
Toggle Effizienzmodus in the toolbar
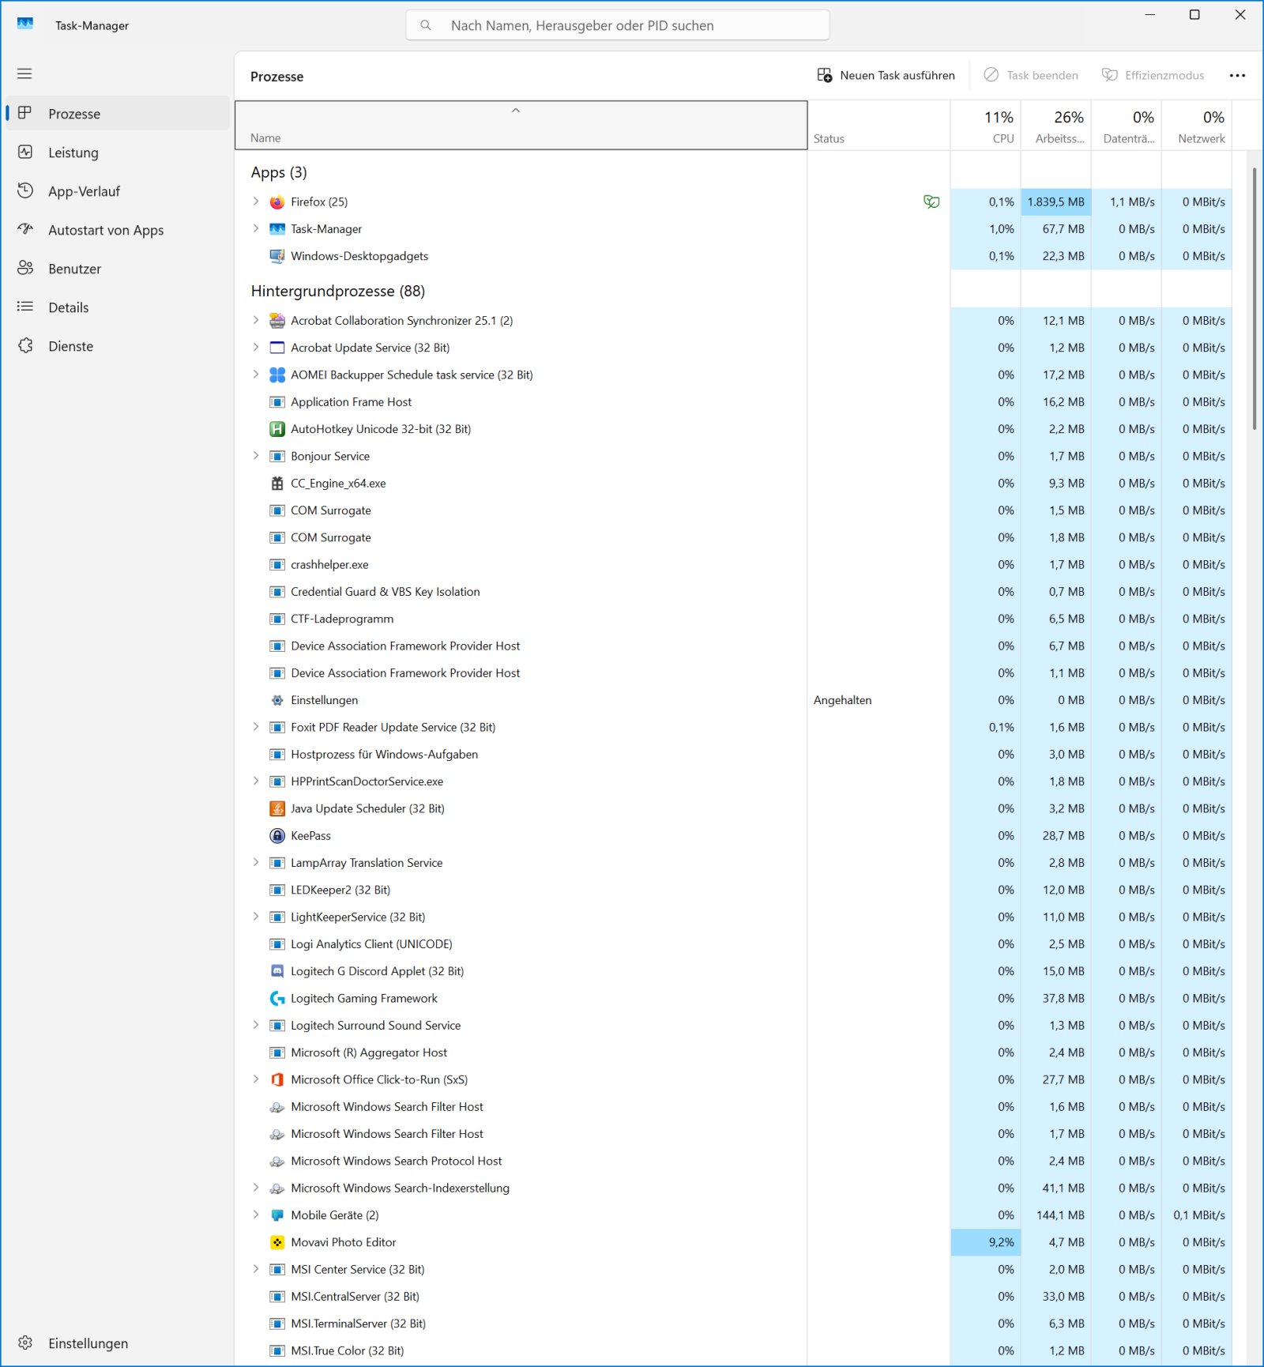coord(1154,75)
